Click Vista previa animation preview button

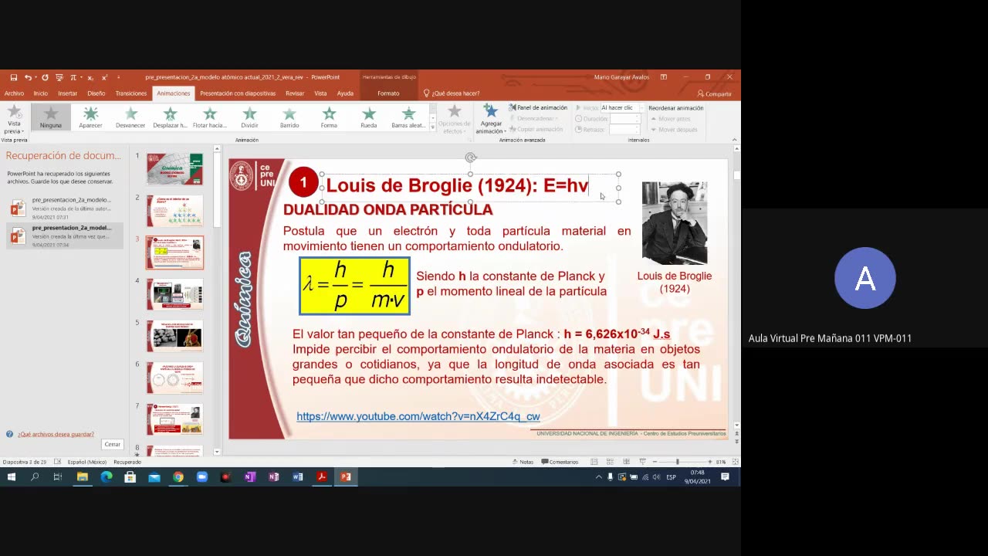click(14, 118)
